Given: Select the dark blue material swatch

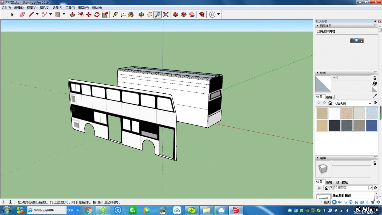Looking at the screenshot, I should (x=372, y=126).
